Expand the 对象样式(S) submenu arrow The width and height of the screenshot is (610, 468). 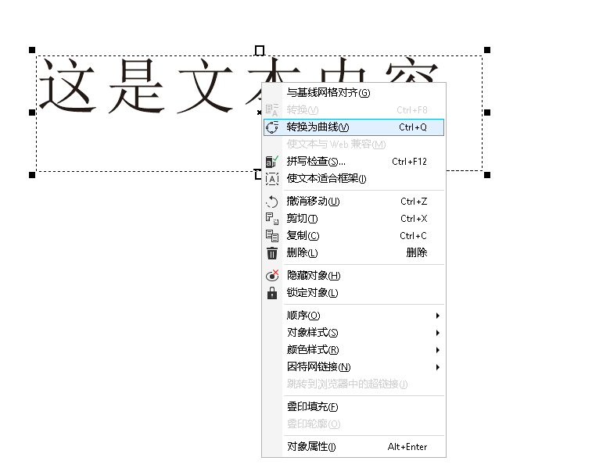(x=438, y=333)
